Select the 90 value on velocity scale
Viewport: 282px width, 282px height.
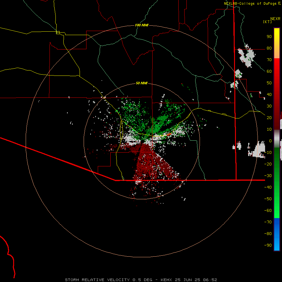(269, 37)
